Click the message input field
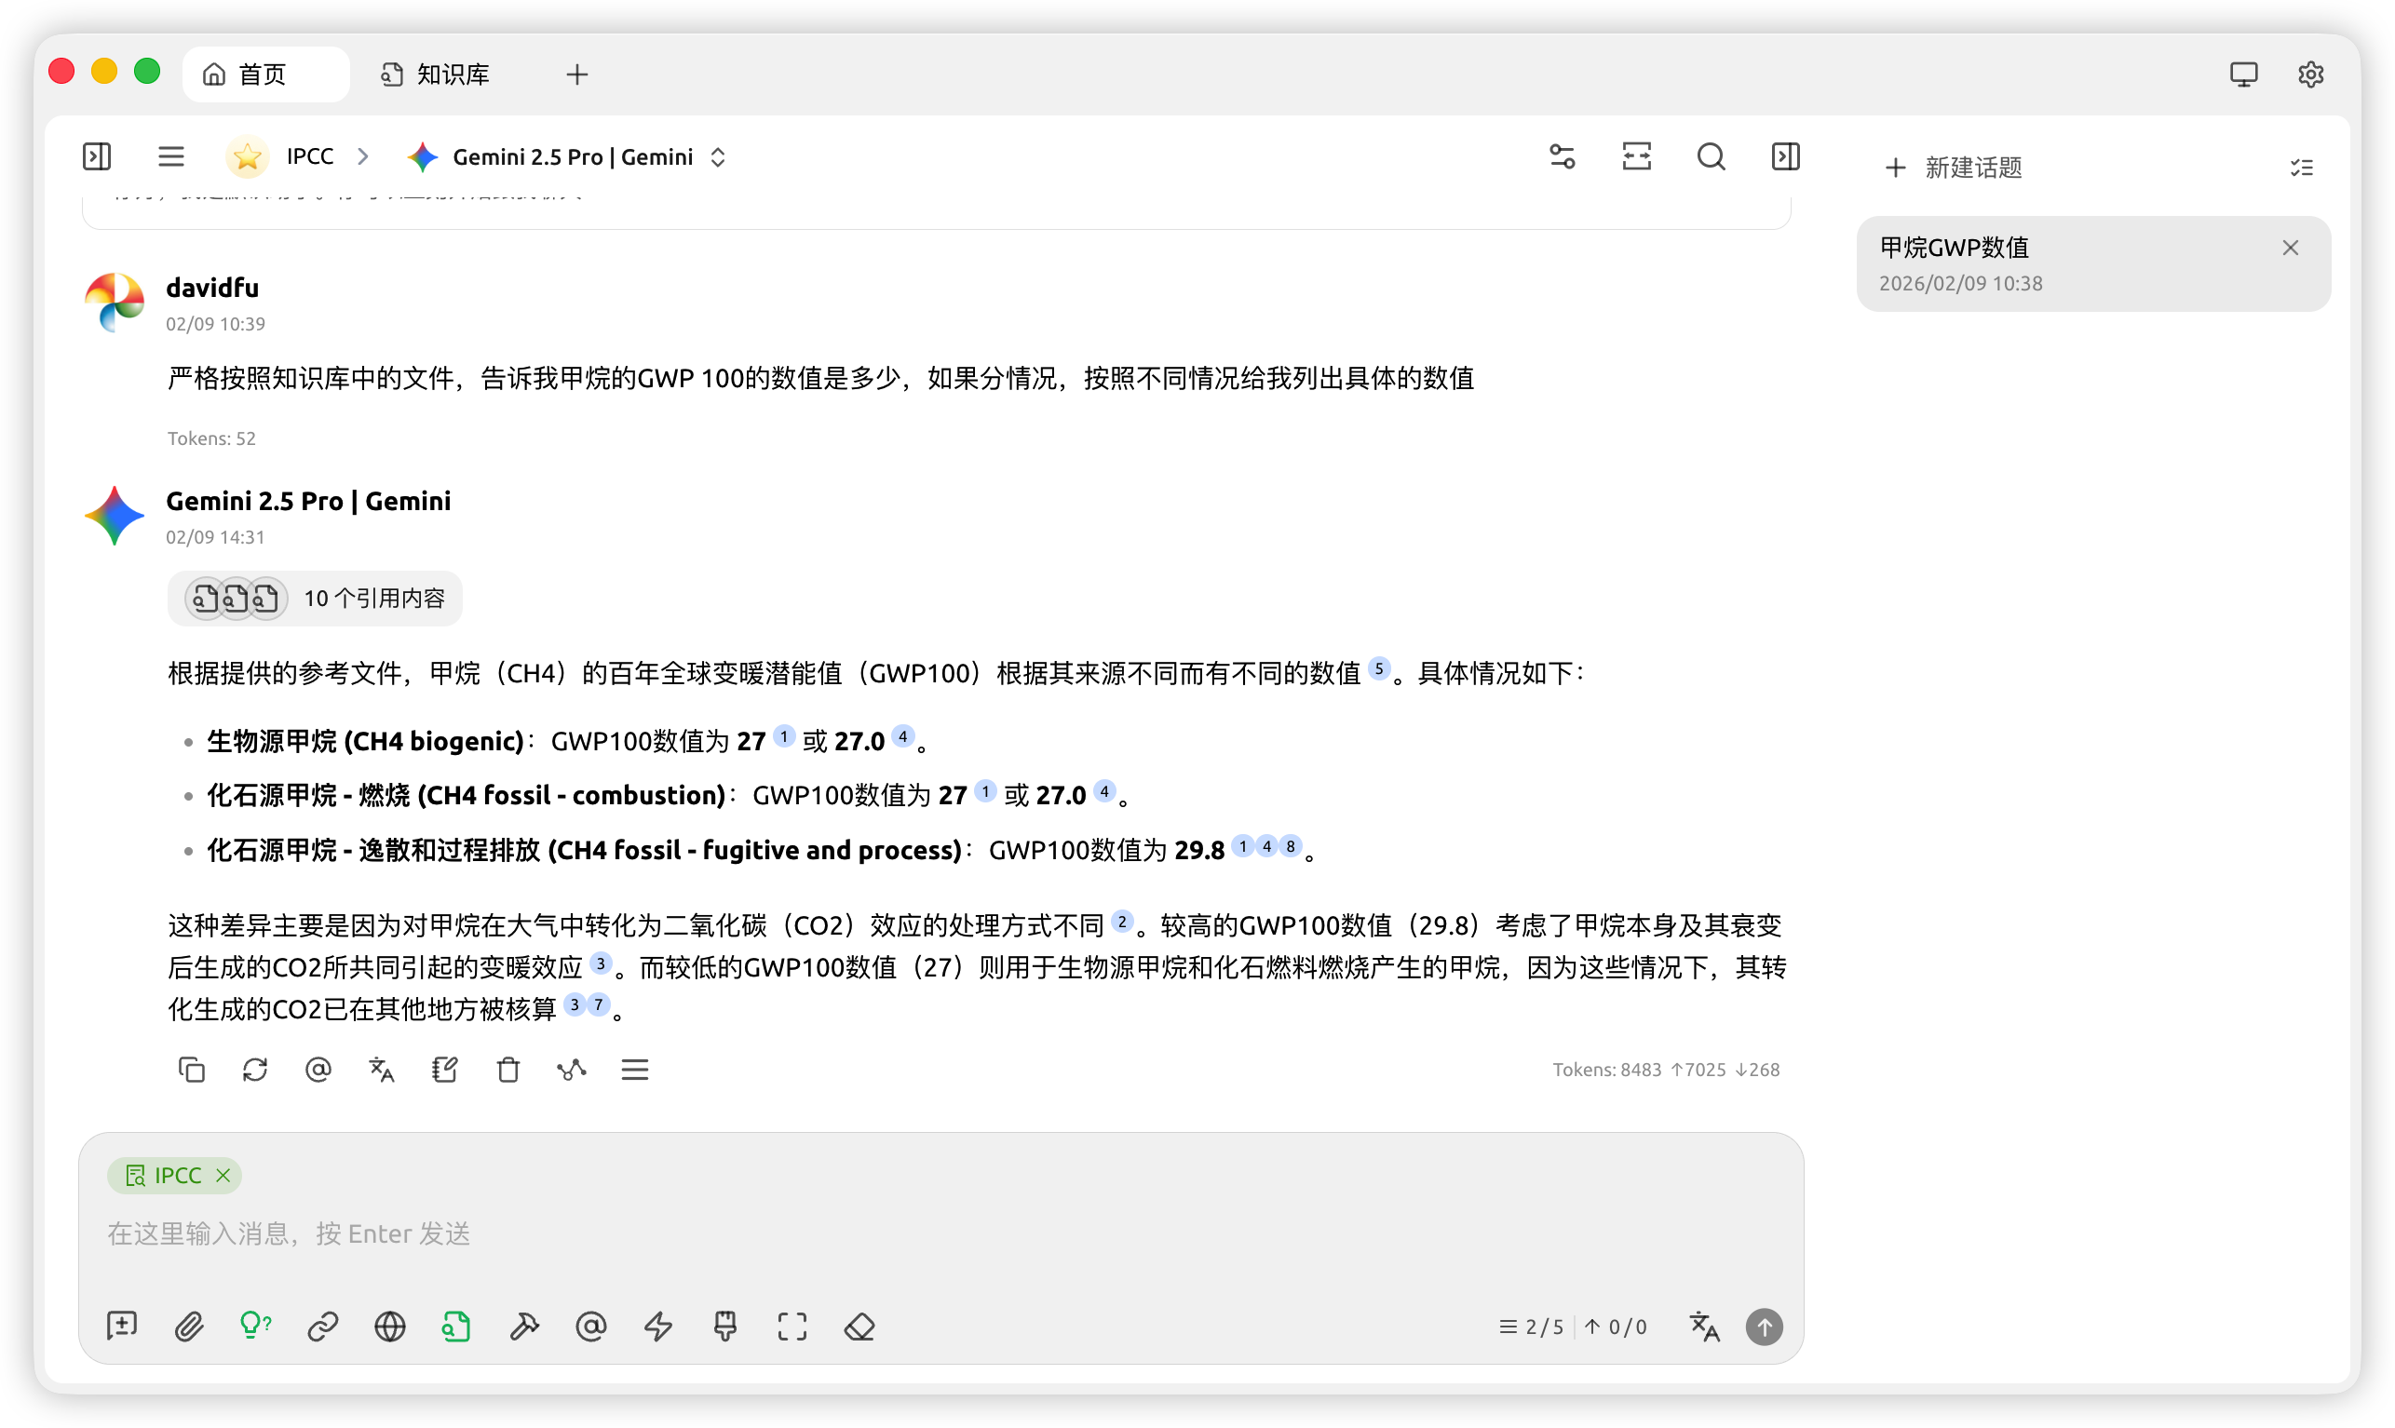The width and height of the screenshot is (2395, 1428). coord(866,1233)
